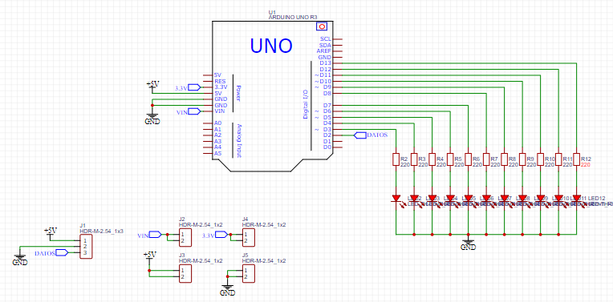Screen dimensions: 613x302
Task: Click the 3.3V net flag at header J4
Action: [221, 235]
